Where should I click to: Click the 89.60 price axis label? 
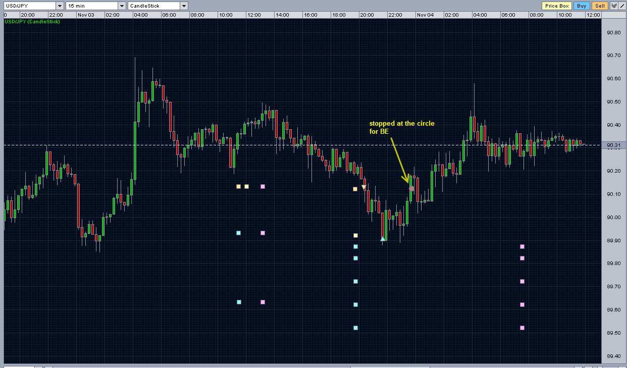tap(613, 310)
